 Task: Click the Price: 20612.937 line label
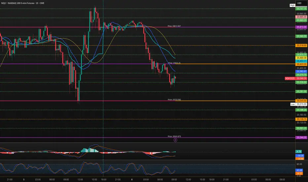tap(174, 26)
